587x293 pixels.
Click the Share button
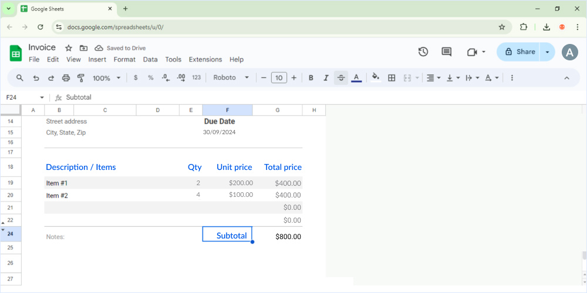click(519, 52)
